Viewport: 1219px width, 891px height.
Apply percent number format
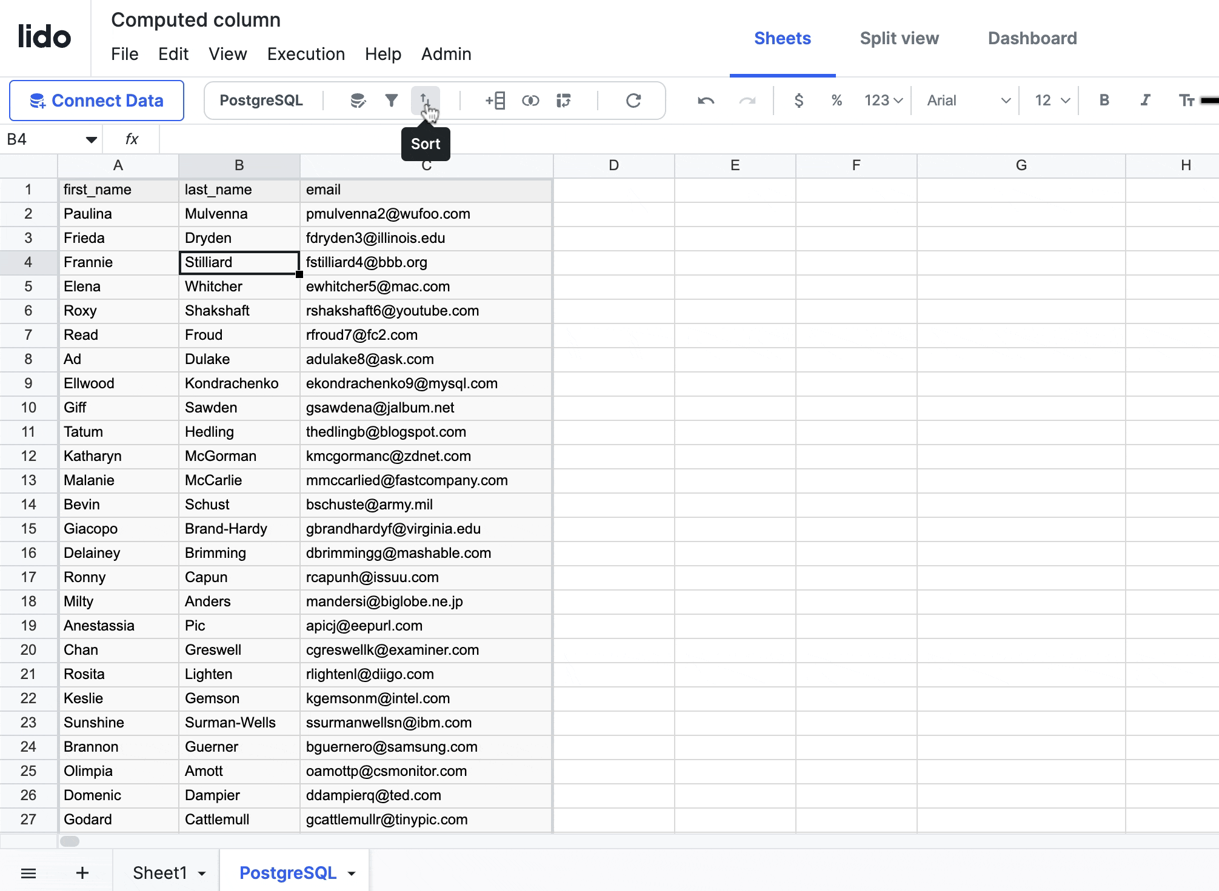pyautogui.click(x=837, y=101)
